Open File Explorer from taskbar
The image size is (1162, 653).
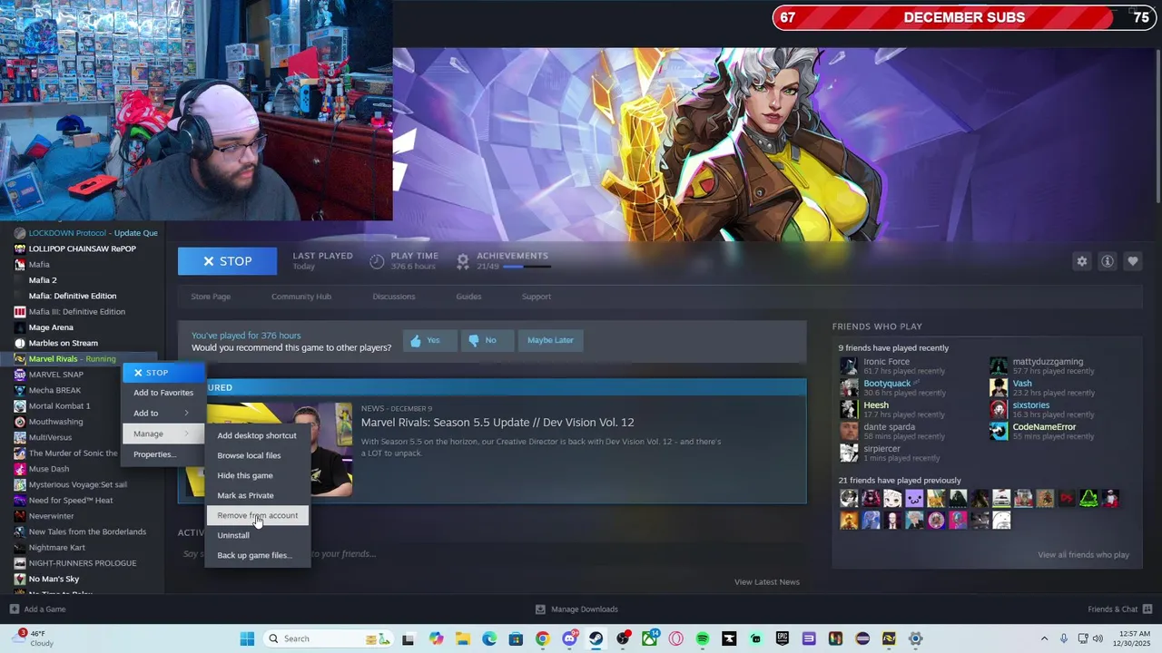click(x=463, y=638)
